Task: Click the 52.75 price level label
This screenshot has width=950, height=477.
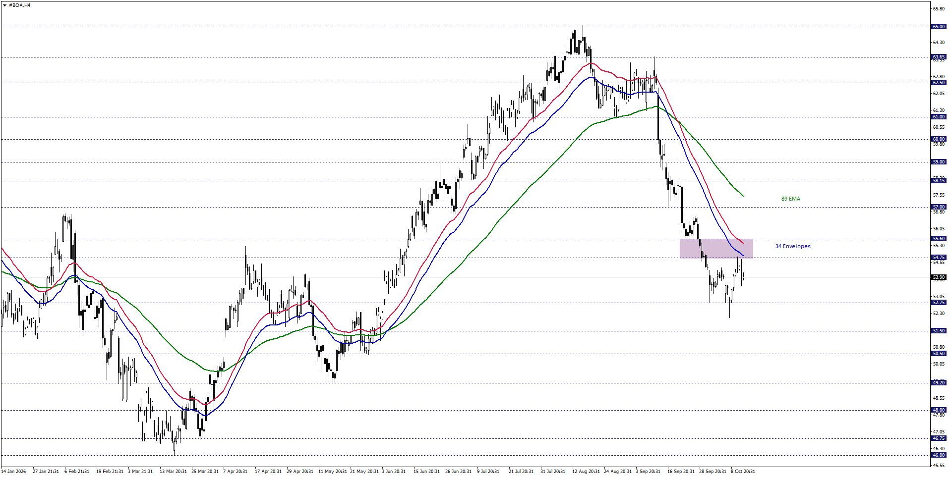Action: tap(939, 303)
